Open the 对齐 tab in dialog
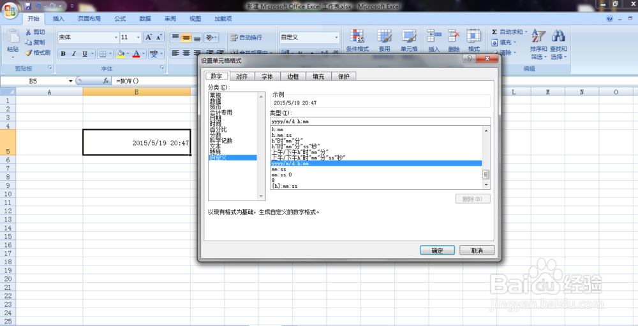The width and height of the screenshot is (638, 326). tap(242, 76)
